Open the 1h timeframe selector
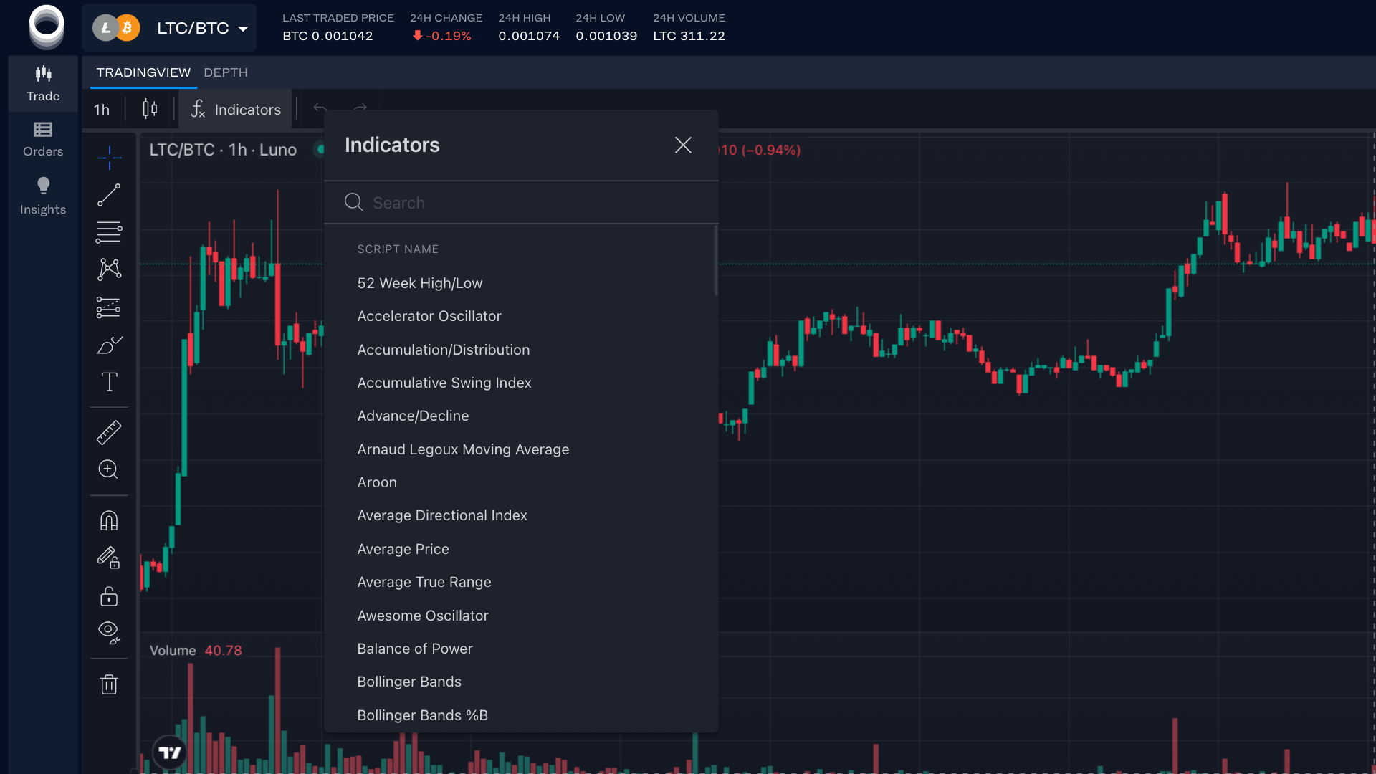The height and width of the screenshot is (774, 1376). (102, 109)
